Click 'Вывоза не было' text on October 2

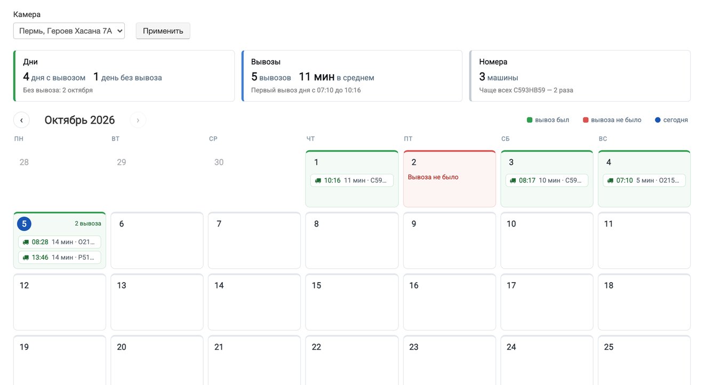tap(433, 177)
